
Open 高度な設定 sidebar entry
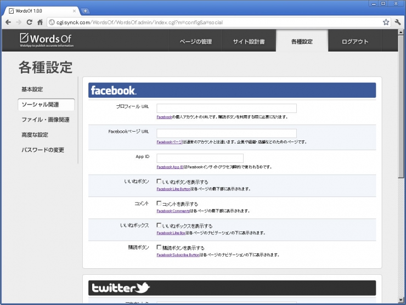35,134
